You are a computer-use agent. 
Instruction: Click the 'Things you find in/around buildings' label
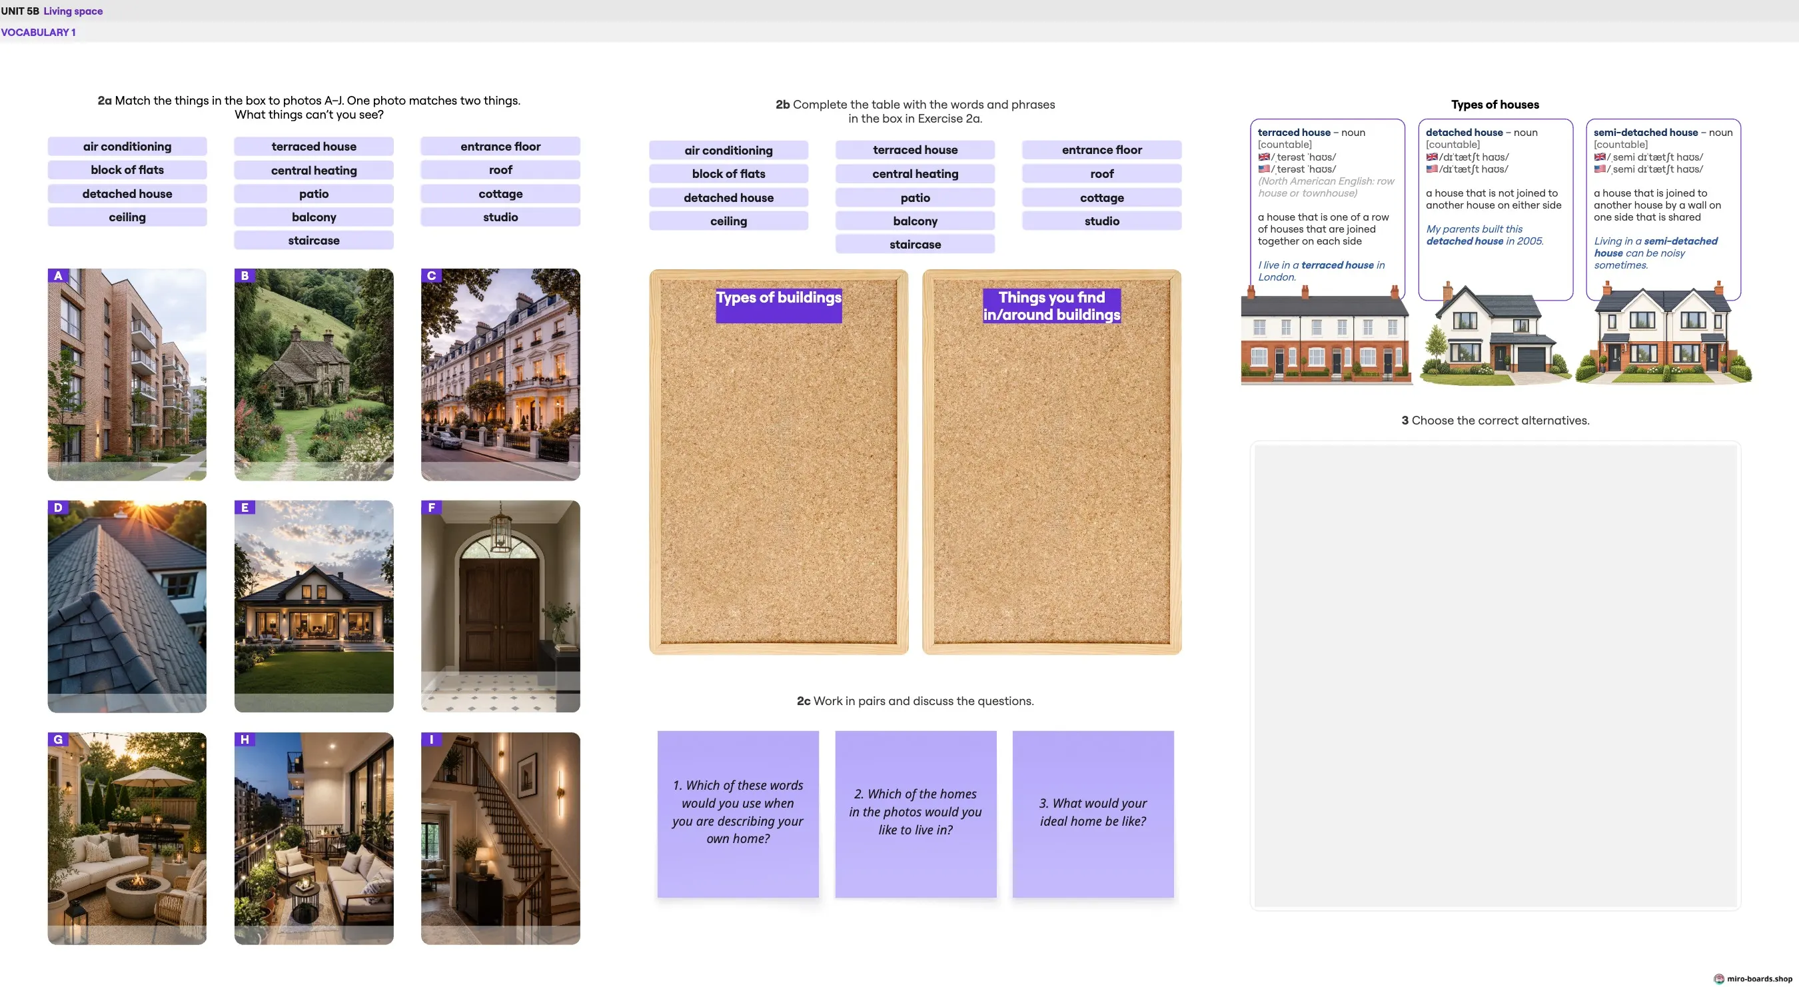point(1051,306)
